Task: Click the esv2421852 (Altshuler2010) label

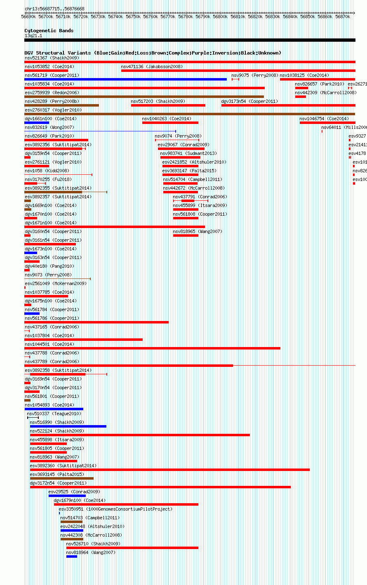Action: (194, 162)
